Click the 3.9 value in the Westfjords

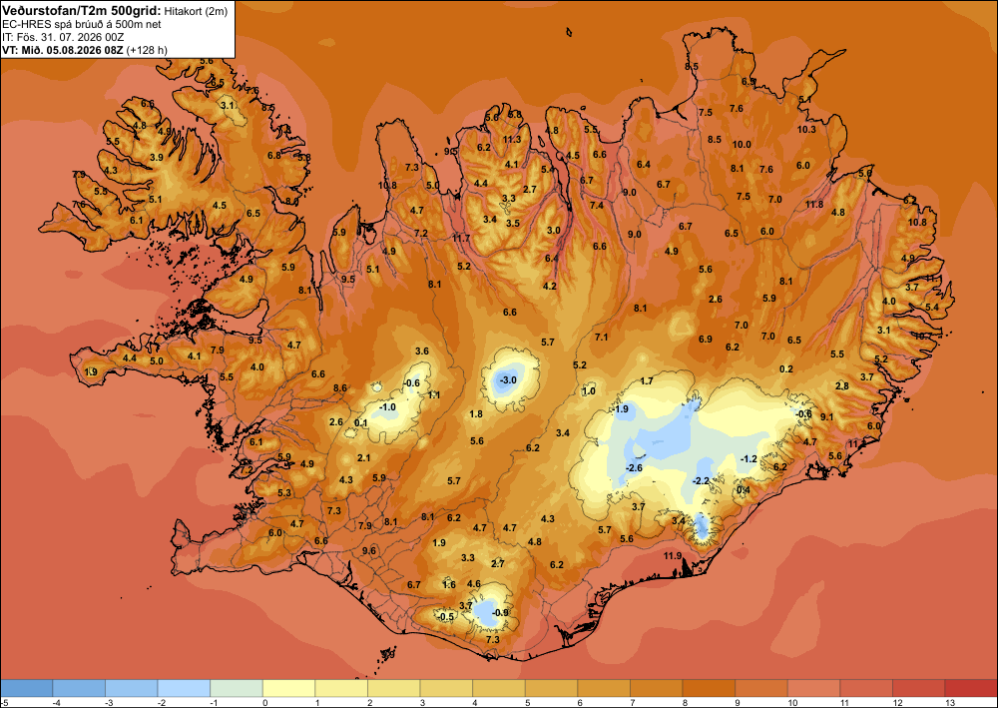pyautogui.click(x=156, y=157)
